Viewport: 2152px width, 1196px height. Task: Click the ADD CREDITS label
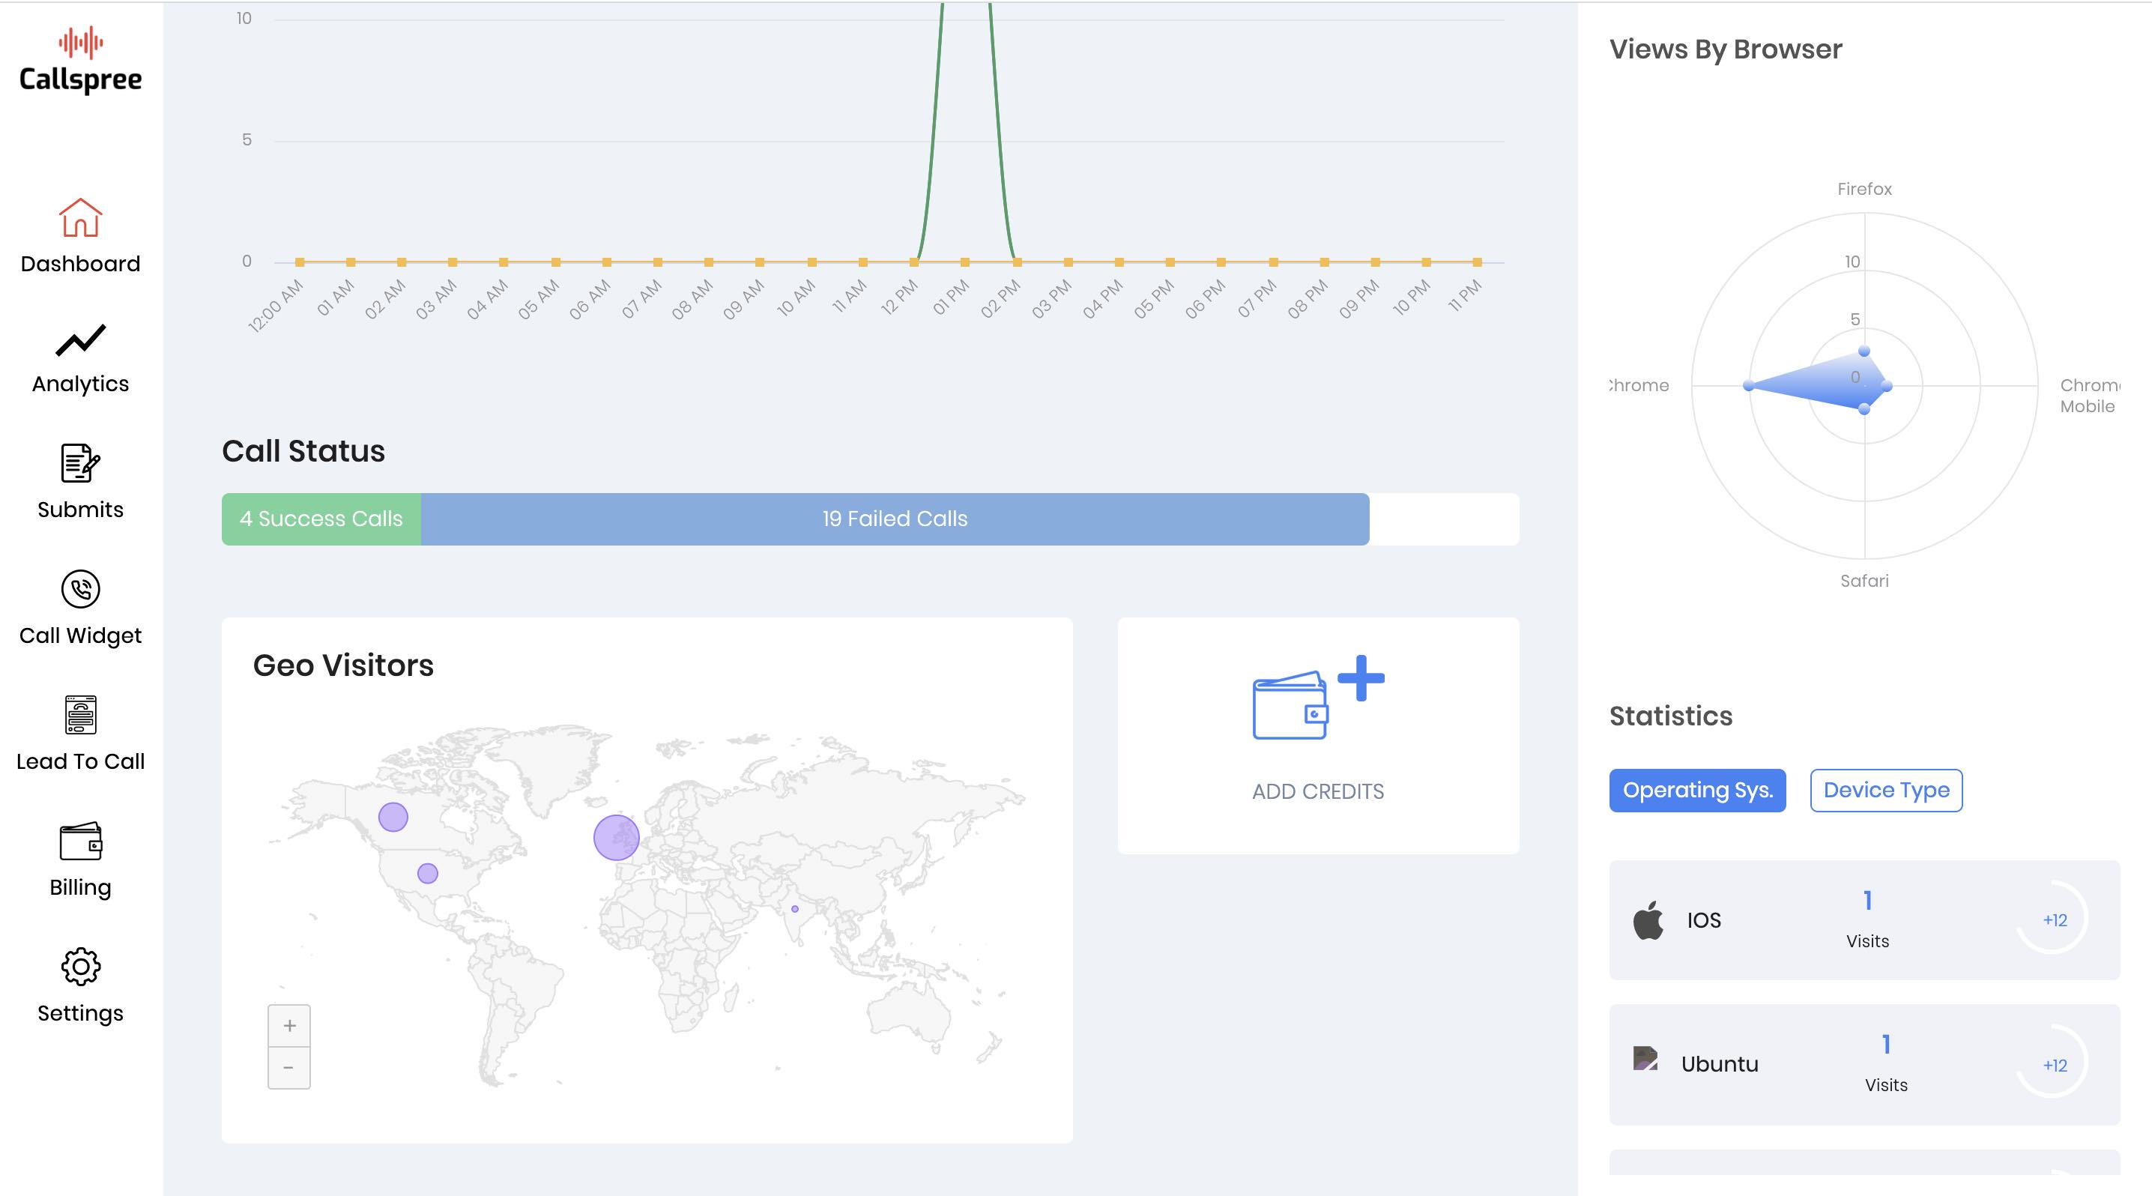(x=1317, y=792)
